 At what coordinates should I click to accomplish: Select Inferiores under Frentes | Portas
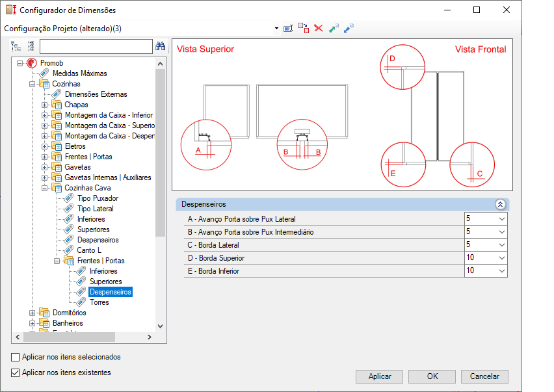pyautogui.click(x=103, y=271)
